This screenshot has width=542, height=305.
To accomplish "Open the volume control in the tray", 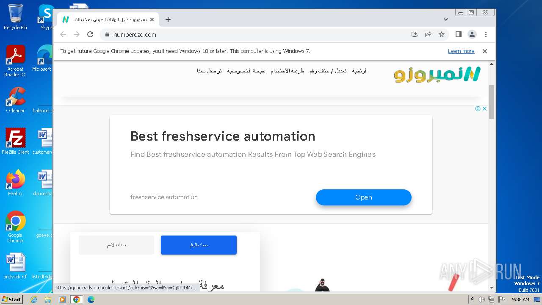I will [x=481, y=299].
